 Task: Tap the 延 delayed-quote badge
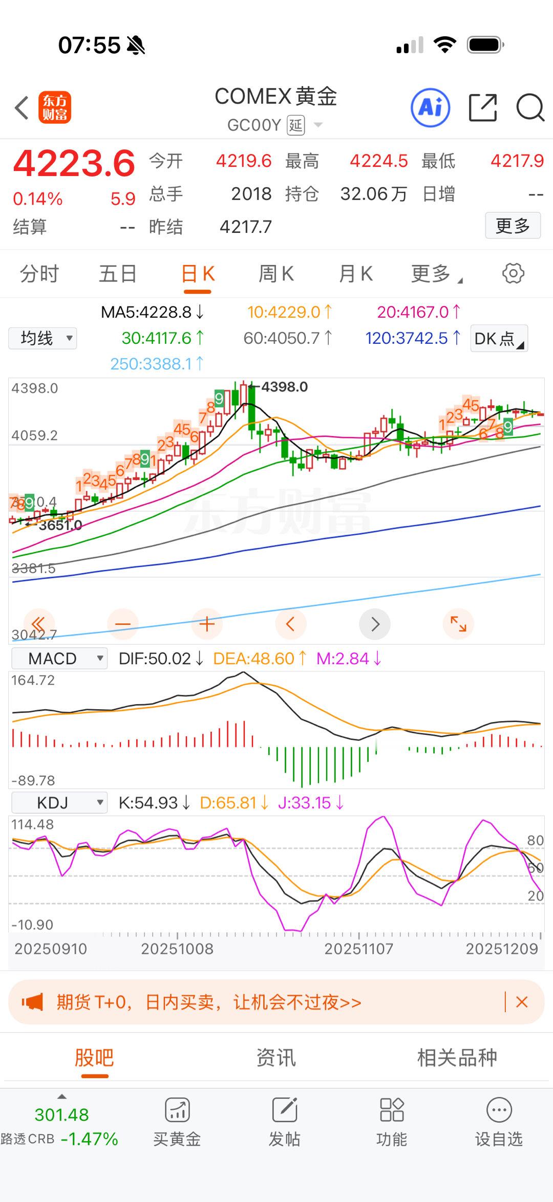pos(296,125)
